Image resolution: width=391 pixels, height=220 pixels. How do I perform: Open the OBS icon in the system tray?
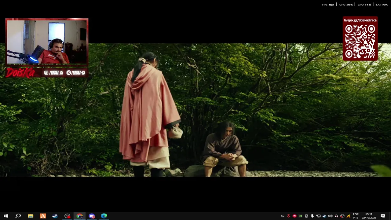pyautogui.click(x=342, y=216)
